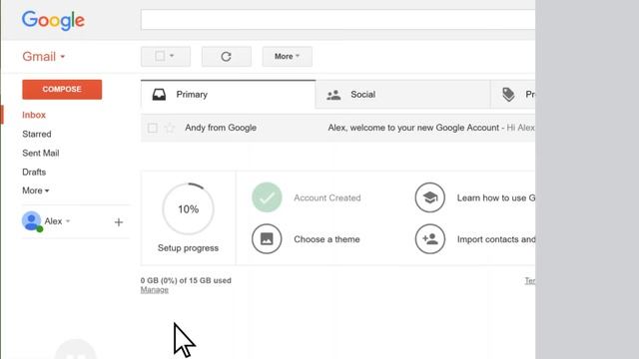Switch to the Primary tab
This screenshot has width=639, height=359.
[x=229, y=95]
